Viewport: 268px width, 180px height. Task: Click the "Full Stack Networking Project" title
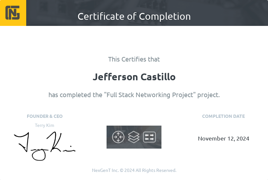point(150,95)
